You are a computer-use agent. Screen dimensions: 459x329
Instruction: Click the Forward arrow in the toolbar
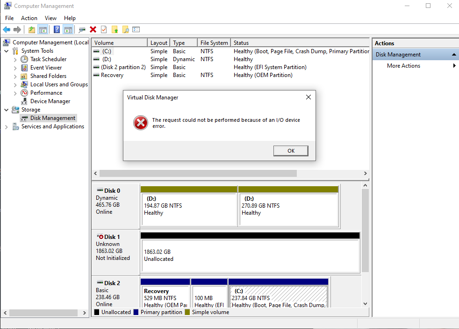[x=17, y=29]
